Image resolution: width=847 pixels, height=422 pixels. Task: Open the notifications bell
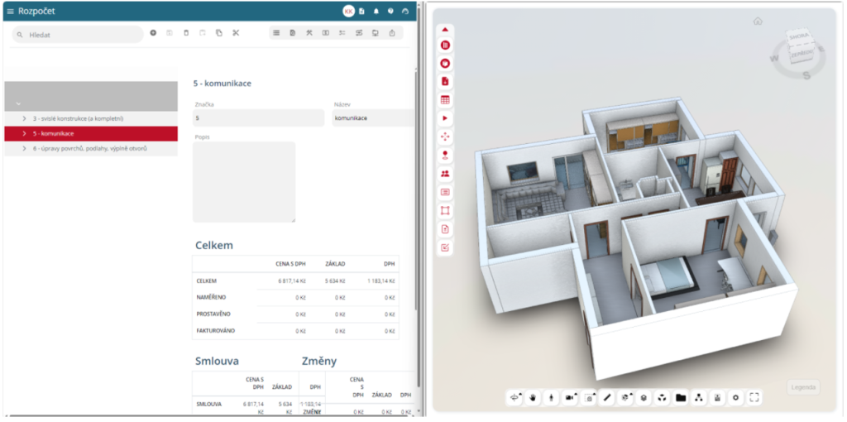[376, 12]
